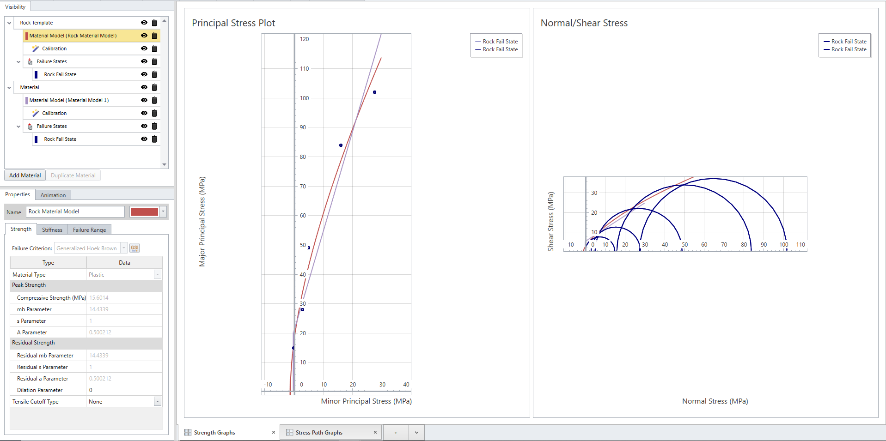This screenshot has height=441, width=886.
Task: Open the GSI calculator beside Failure Criterion
Action: point(134,248)
